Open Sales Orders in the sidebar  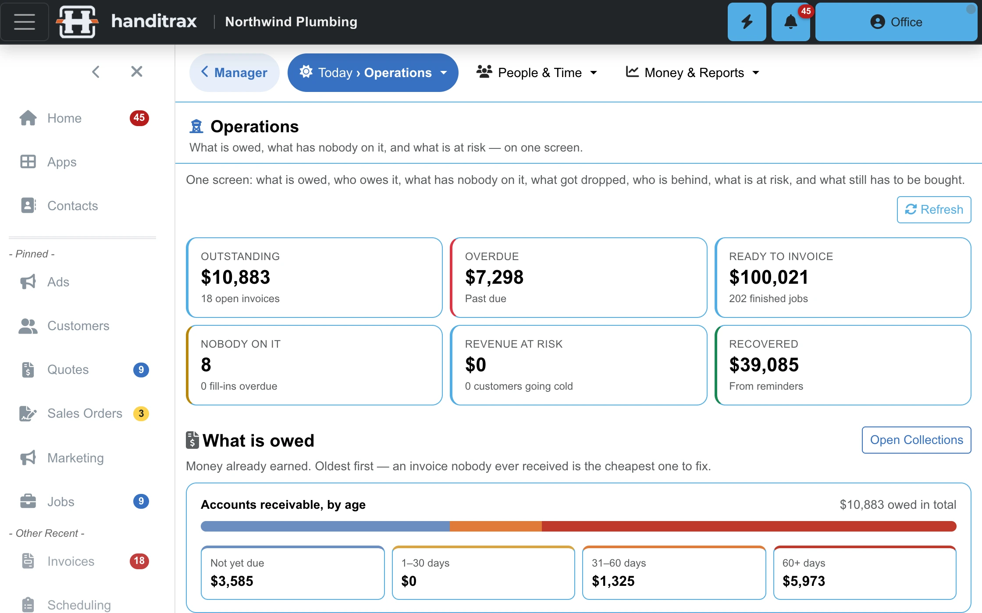[83, 413]
